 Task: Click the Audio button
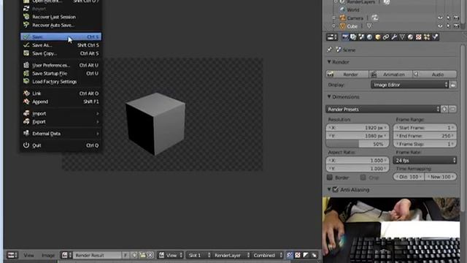click(435, 75)
